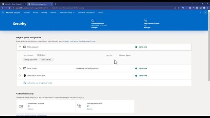Click Manage under Two-step verification
210x118 pixels.
(x=148, y=28)
